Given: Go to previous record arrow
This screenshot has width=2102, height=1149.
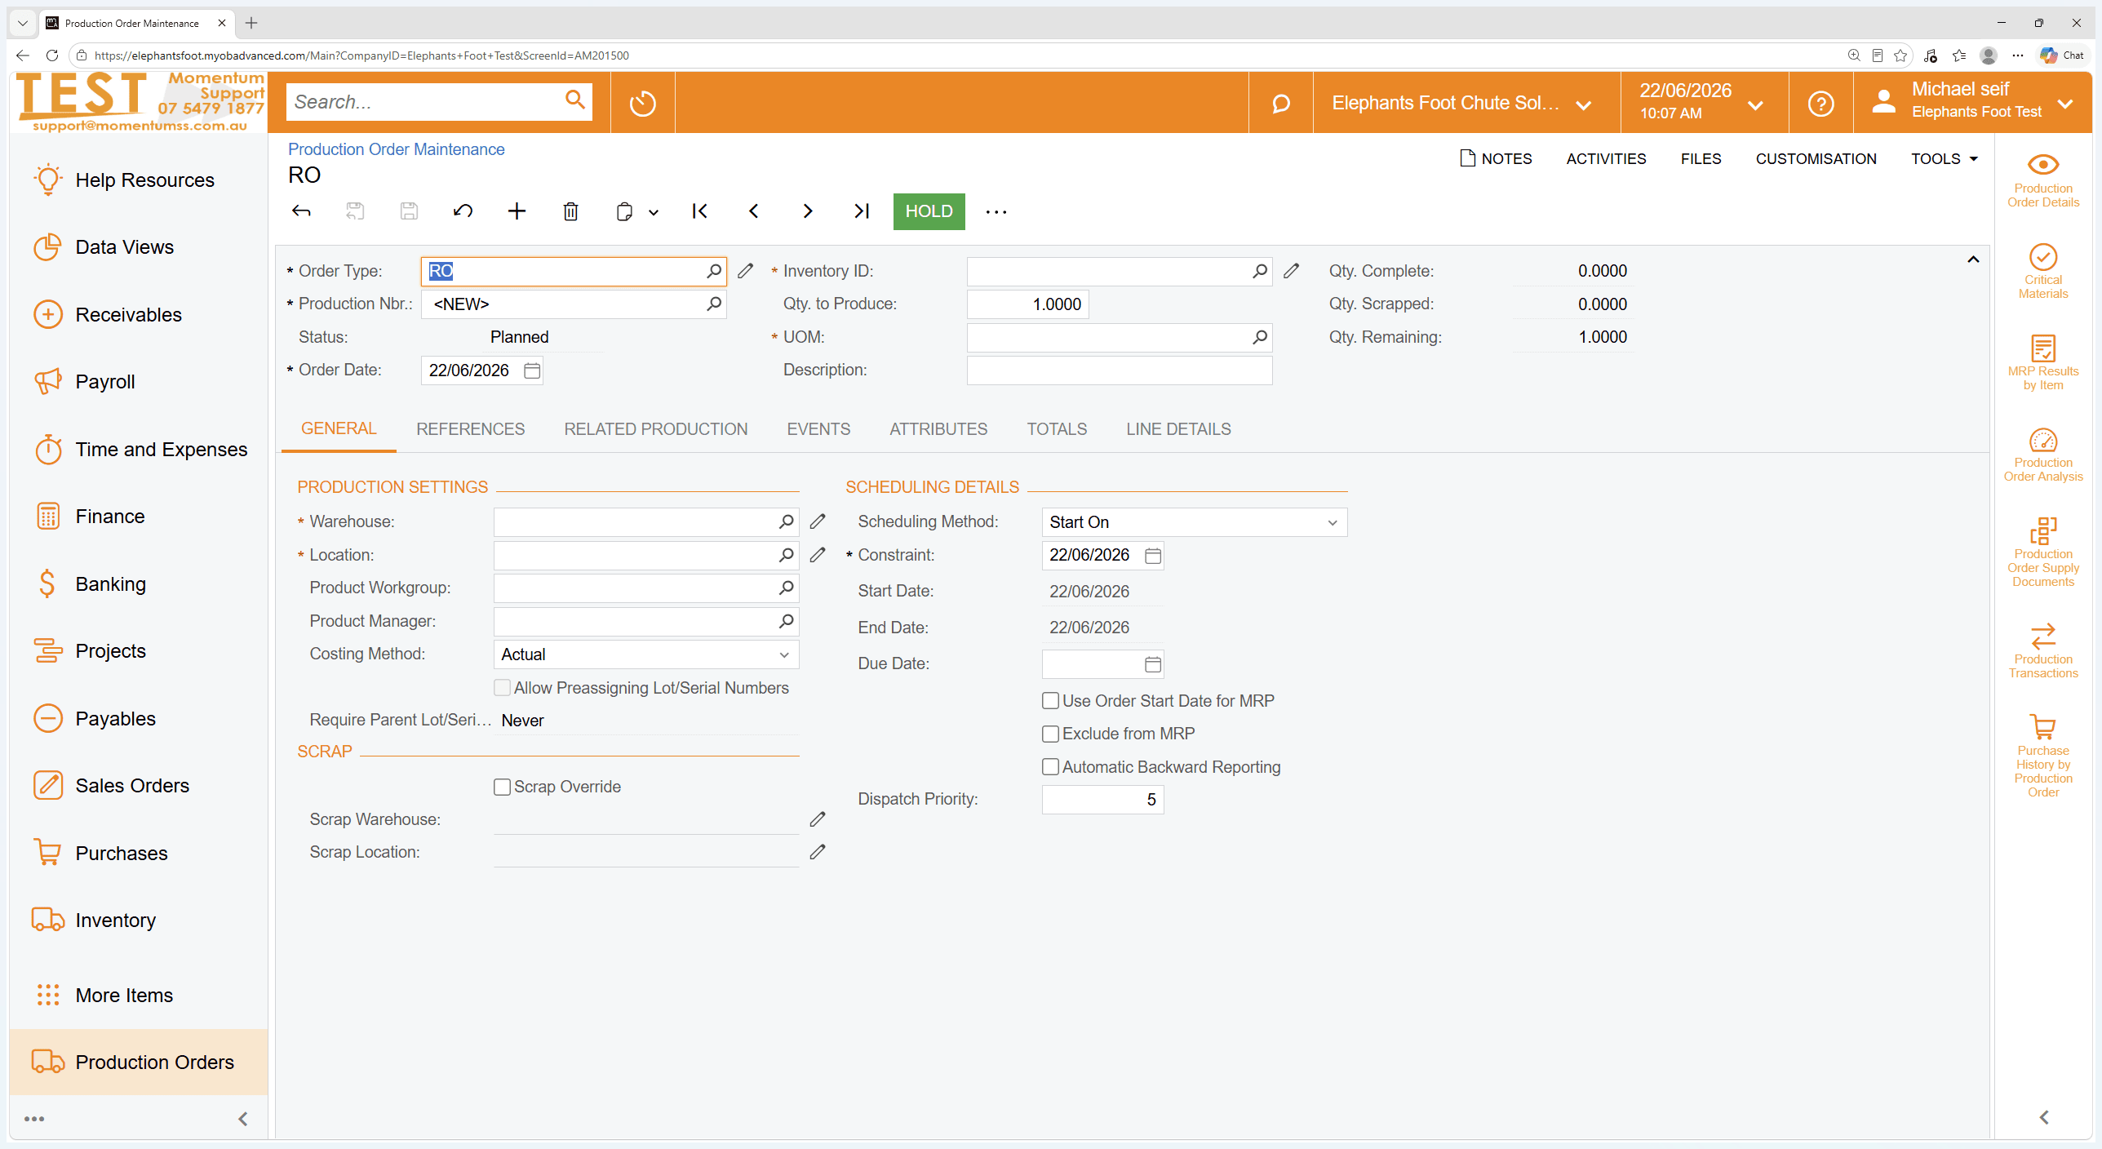Looking at the screenshot, I should pyautogui.click(x=753, y=211).
